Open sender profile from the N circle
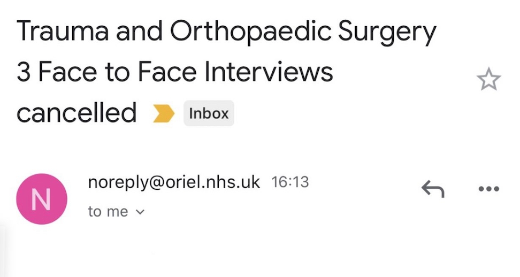Viewport: 520px width, 277px height. (x=42, y=199)
